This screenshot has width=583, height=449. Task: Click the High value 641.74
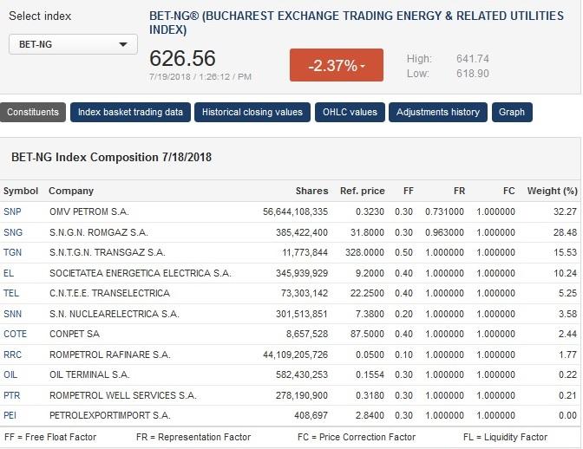tap(473, 59)
